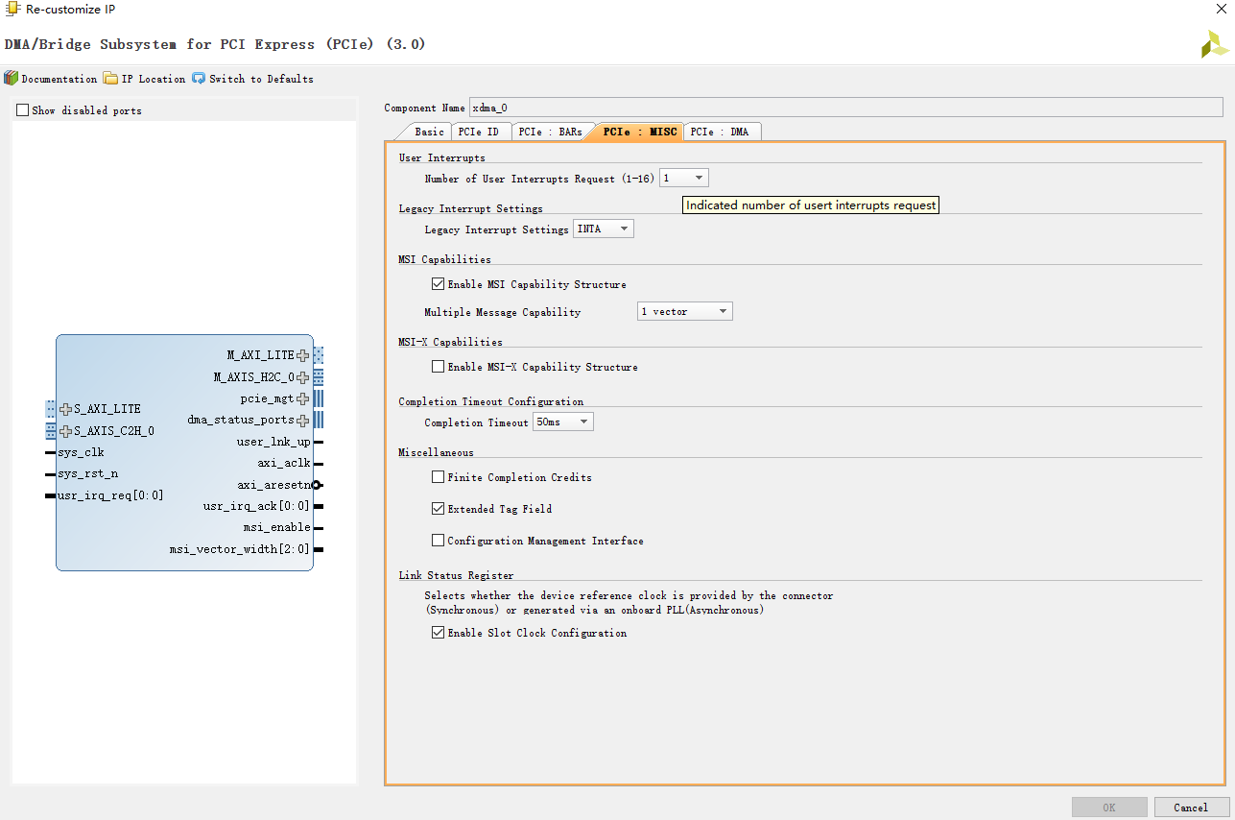Click the OK button
The image size is (1235, 820).
tap(1109, 807)
